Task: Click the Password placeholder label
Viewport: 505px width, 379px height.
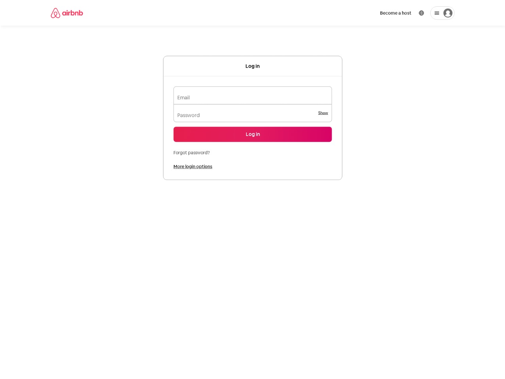Action: click(x=188, y=116)
